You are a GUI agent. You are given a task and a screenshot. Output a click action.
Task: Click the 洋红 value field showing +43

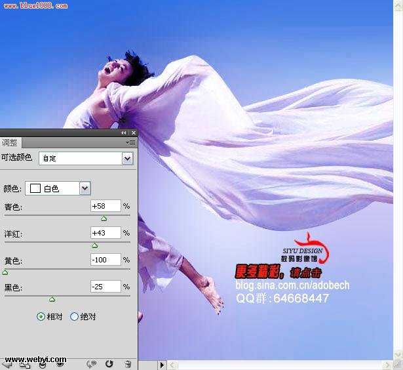(x=106, y=233)
